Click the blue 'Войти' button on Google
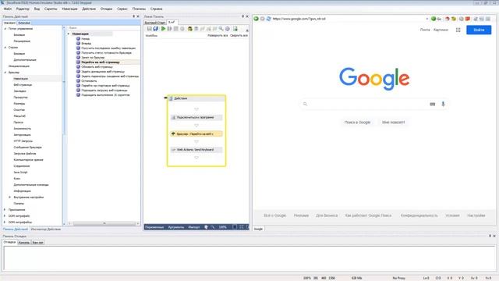 tap(479, 30)
